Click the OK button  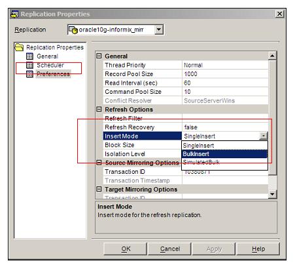coord(126,249)
